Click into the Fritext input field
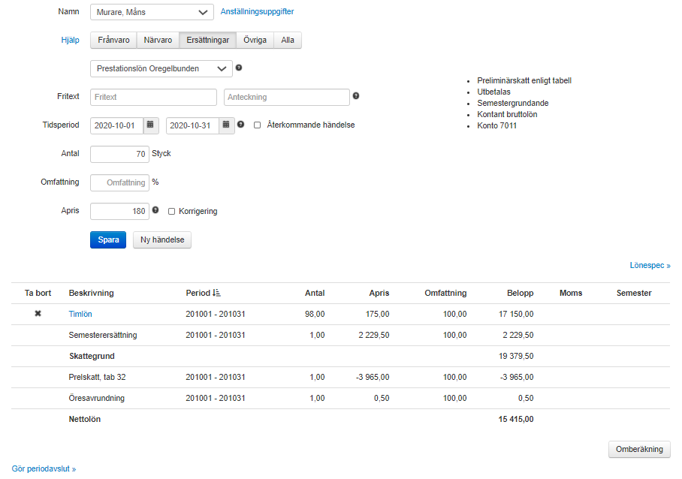 click(x=153, y=97)
